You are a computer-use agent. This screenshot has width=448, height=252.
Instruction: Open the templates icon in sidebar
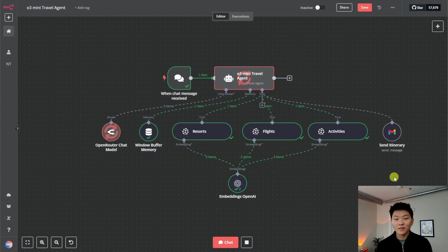(x=9, y=206)
